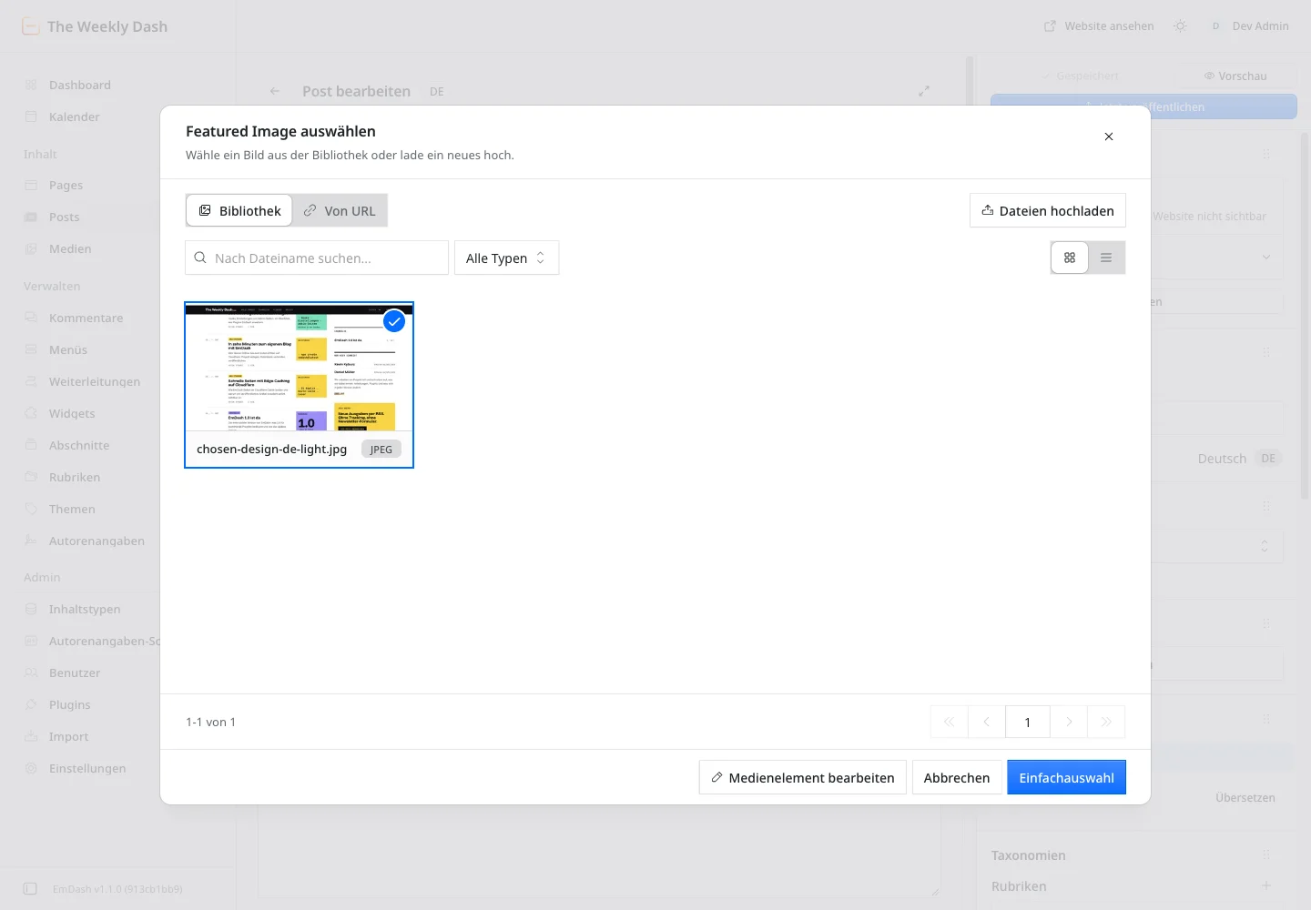This screenshot has width=1311, height=910.
Task: Click Medienelement bearbeiten button
Action: pyautogui.click(x=803, y=777)
